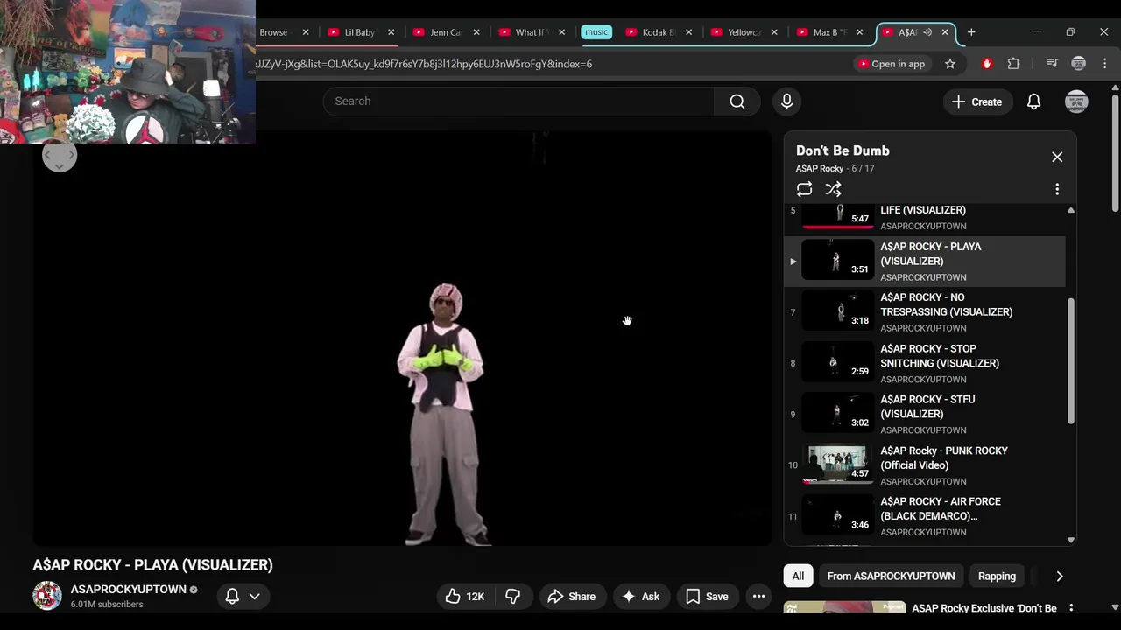The height and width of the screenshot is (630, 1121).
Task: Open more actions ellipsis below video
Action: (758, 597)
